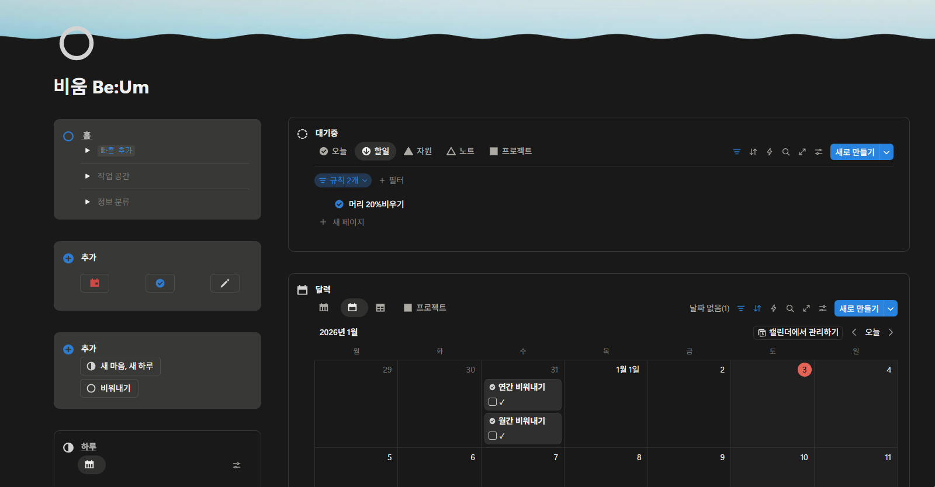This screenshot has width=935, height=487.
Task: Open dropdown arrow beside 달력 새로 만들기
Action: coord(891,308)
